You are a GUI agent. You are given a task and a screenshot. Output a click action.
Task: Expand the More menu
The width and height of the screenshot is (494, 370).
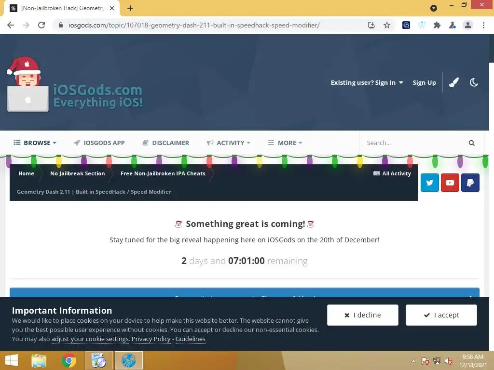[x=285, y=143]
